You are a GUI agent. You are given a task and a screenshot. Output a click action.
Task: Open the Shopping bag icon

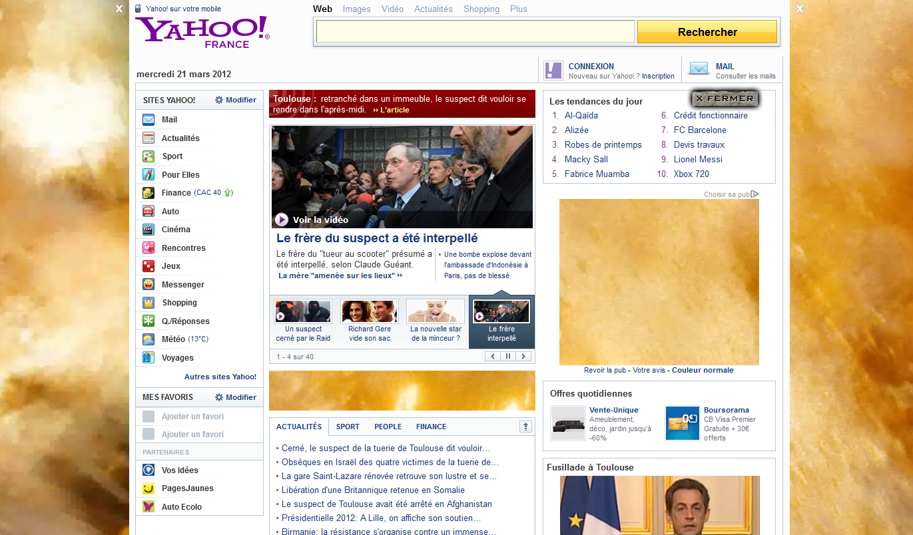(x=149, y=303)
